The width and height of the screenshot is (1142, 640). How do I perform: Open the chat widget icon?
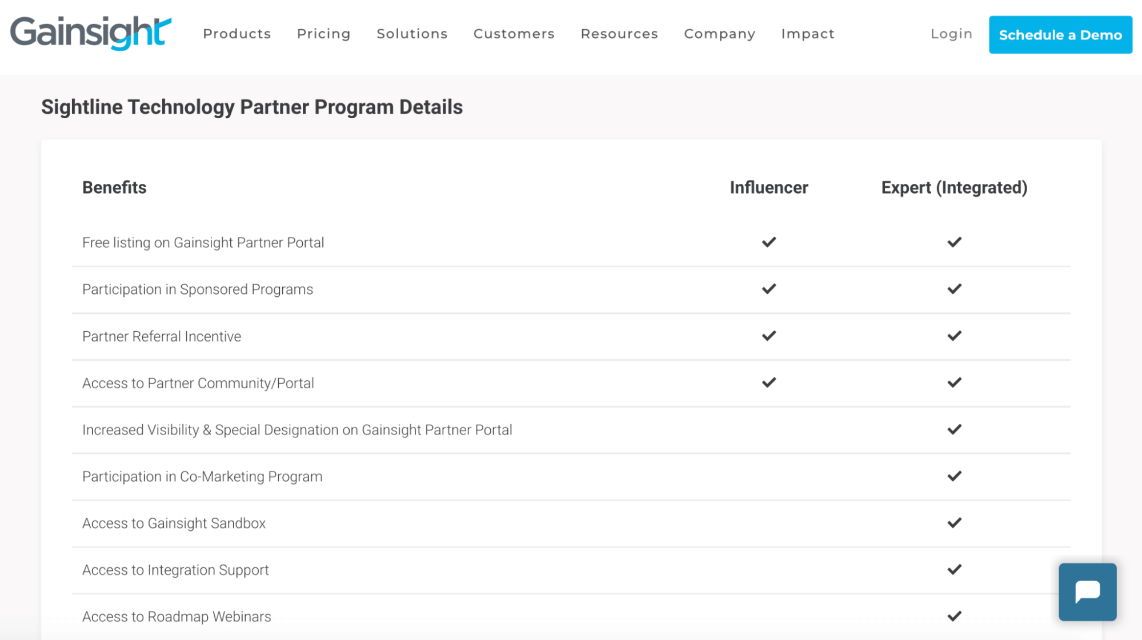coord(1087,591)
